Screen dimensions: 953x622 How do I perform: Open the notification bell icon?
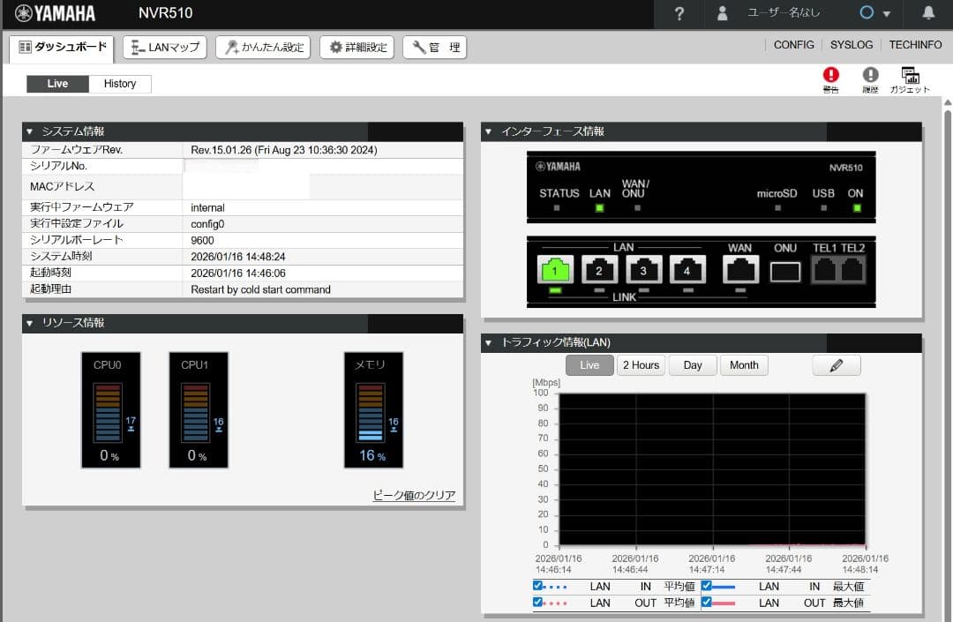tap(928, 13)
